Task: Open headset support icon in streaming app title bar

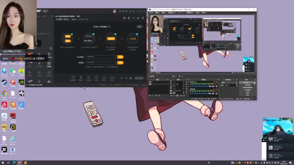Action: (x=120, y=11)
